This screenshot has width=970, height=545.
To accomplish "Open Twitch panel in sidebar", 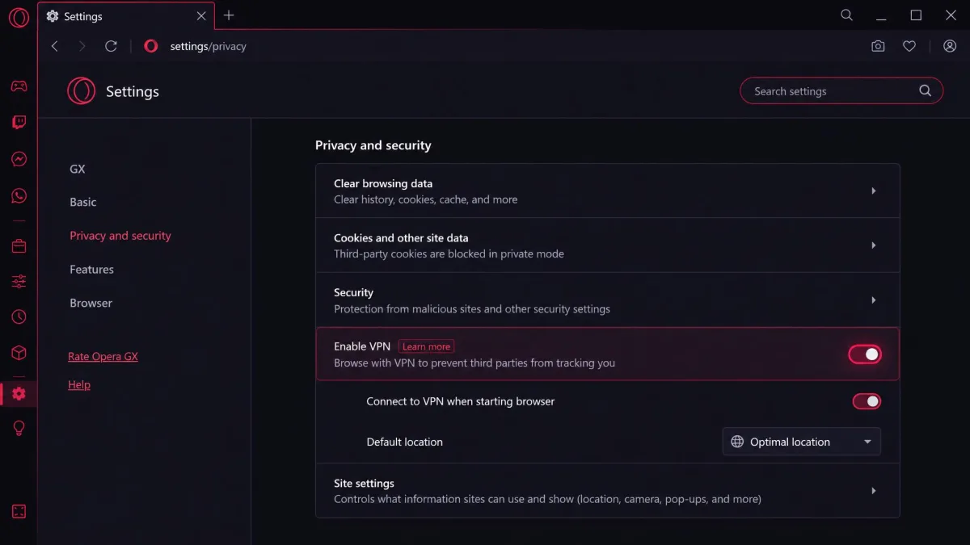I will pos(19,123).
